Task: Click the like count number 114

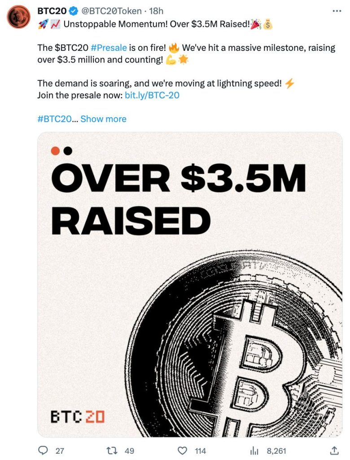Action: tap(200, 450)
